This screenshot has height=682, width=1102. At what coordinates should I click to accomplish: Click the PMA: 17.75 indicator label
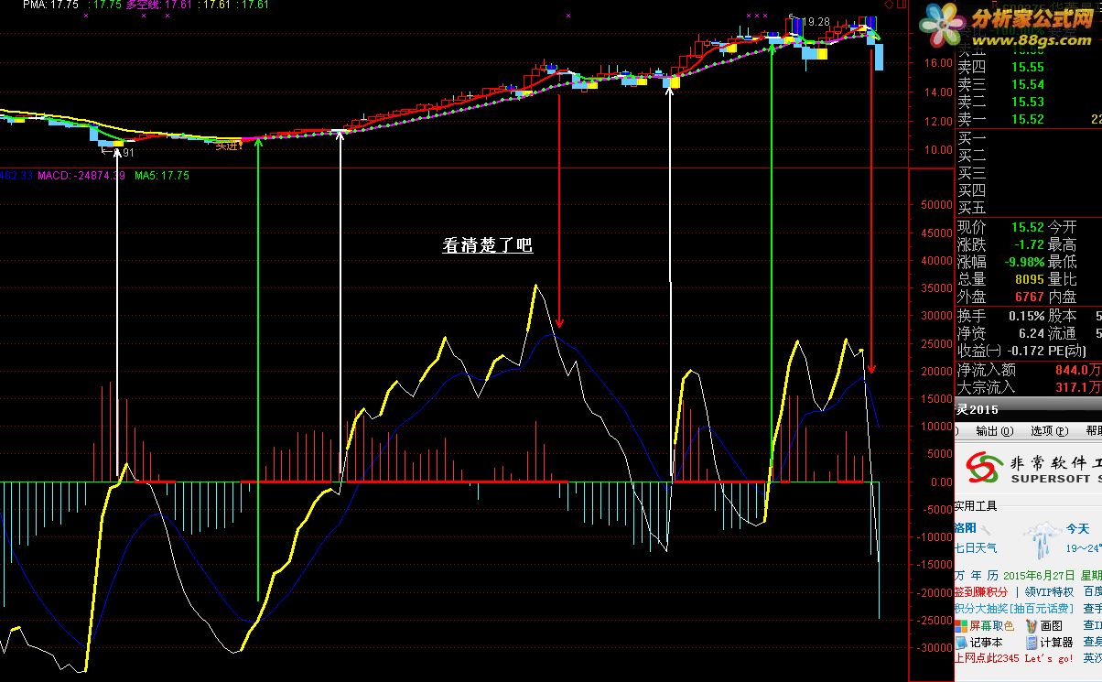[x=50, y=5]
